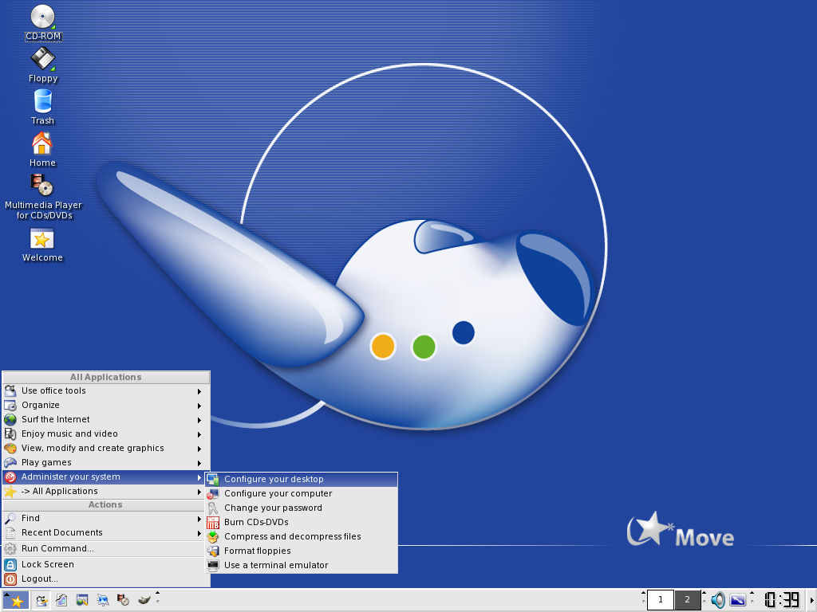This screenshot has width=817, height=612.
Task: Expand the Play games submenu
Action: (106, 463)
